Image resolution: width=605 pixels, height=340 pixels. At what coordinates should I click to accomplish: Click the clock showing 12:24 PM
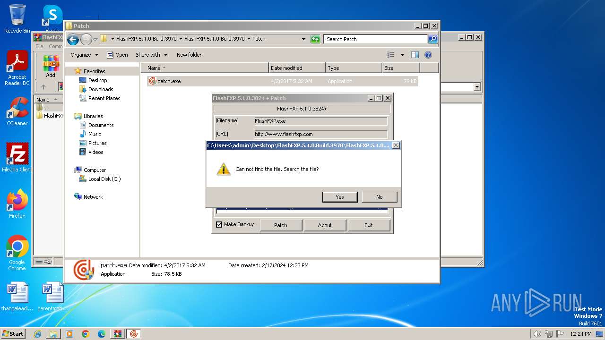[x=581, y=334]
